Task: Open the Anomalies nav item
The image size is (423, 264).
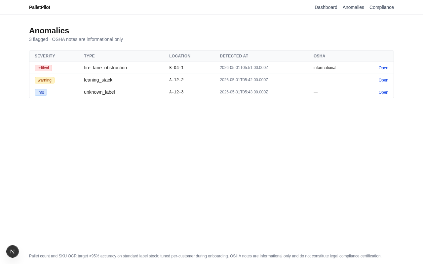Action: (x=353, y=7)
